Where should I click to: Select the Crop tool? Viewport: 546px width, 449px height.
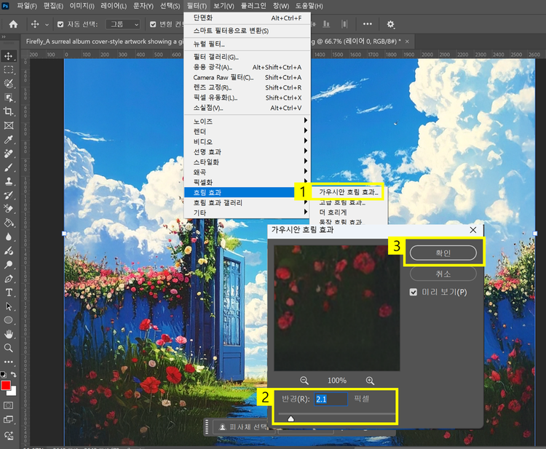point(8,112)
